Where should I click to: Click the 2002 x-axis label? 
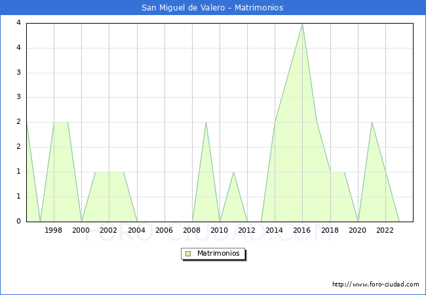109,230
